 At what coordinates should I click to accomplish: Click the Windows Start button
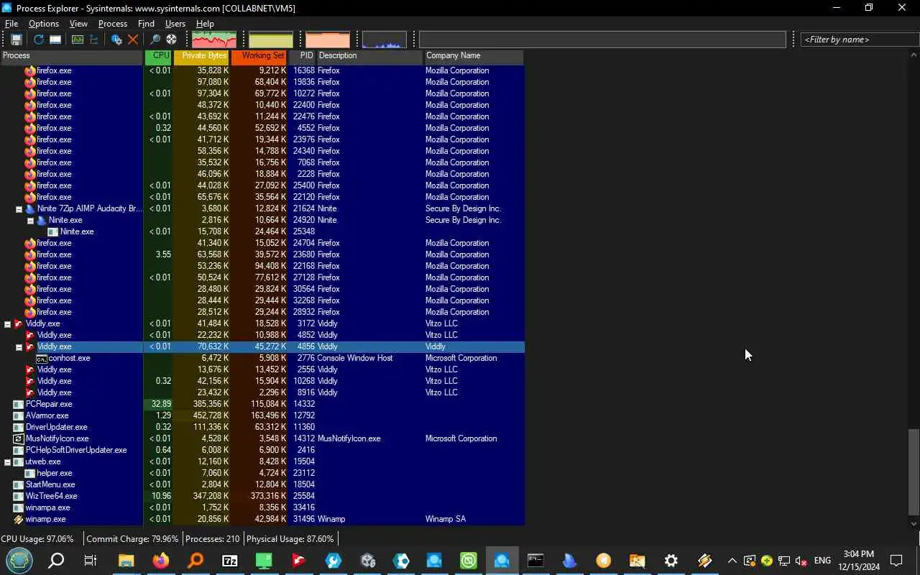[19, 561]
